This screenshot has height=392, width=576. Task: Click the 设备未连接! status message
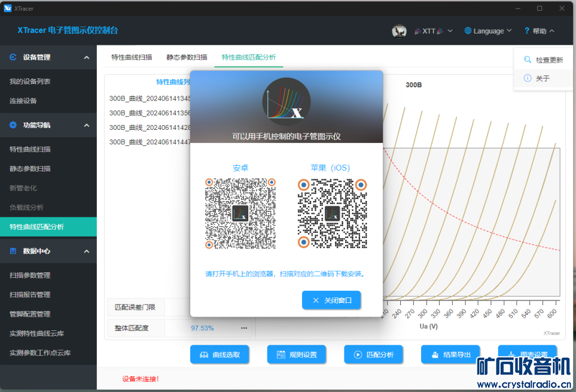[x=141, y=379]
